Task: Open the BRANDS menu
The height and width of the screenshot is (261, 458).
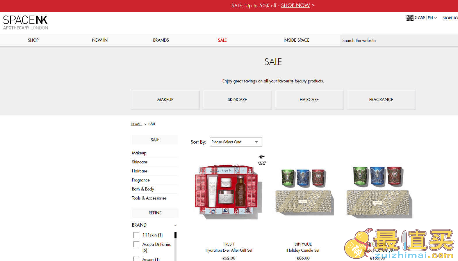Action: tap(161, 40)
